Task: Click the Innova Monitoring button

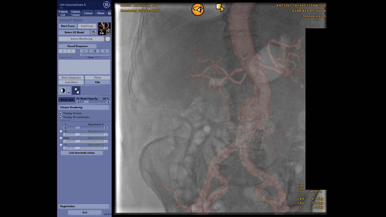Action: (x=81, y=39)
